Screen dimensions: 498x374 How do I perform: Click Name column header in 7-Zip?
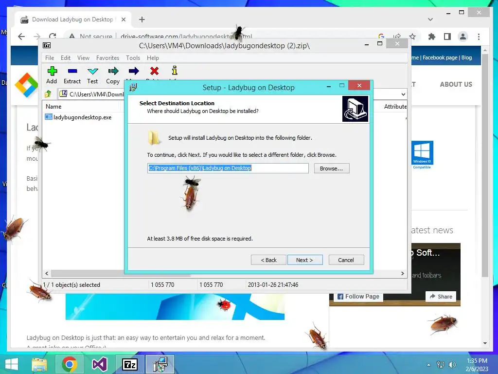53,107
